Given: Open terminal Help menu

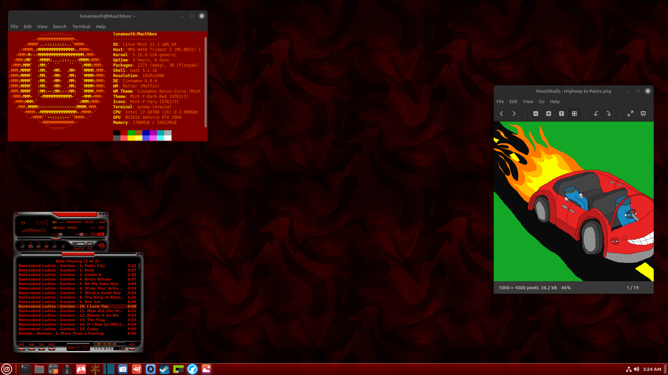Looking at the screenshot, I should click(101, 26).
